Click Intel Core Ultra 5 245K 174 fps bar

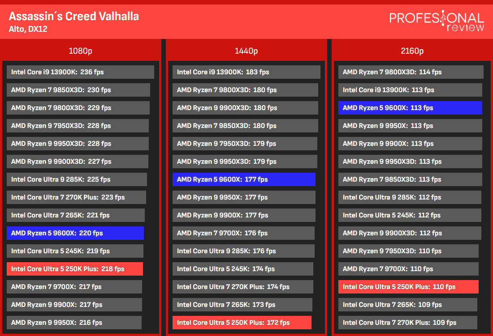coord(243,268)
